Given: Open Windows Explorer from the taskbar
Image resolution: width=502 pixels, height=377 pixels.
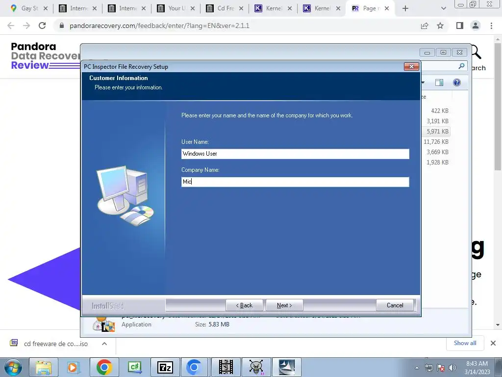Looking at the screenshot, I should (44, 367).
